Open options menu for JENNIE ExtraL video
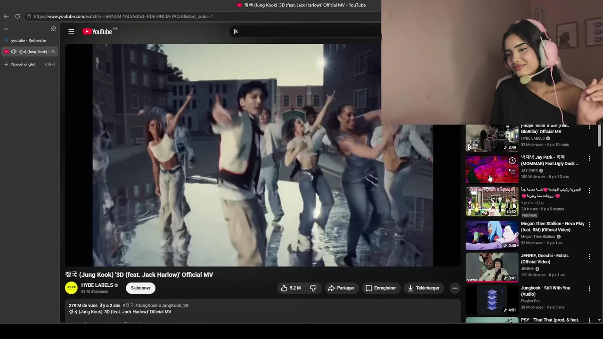The image size is (603, 339). 589,257
